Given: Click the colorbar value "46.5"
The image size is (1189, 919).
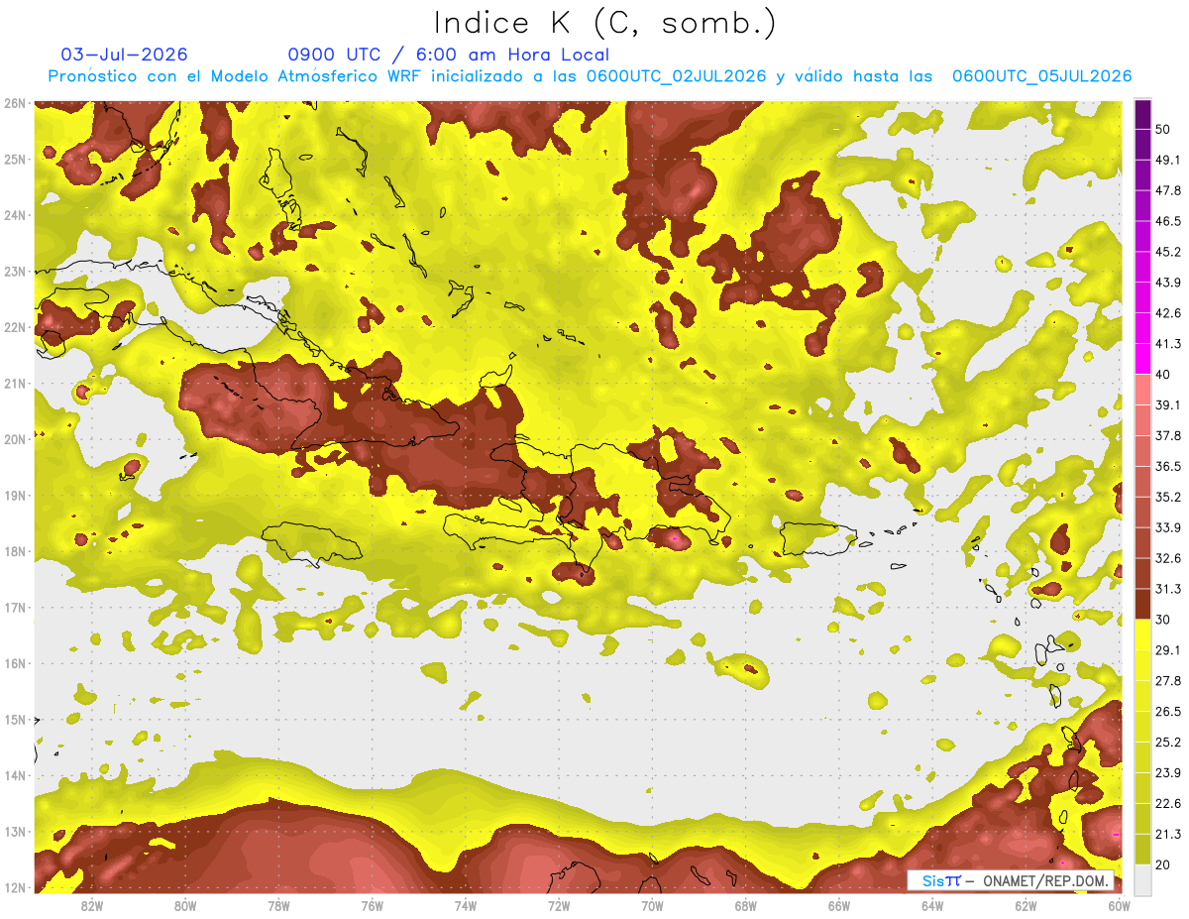Looking at the screenshot, I should pos(1166,221).
